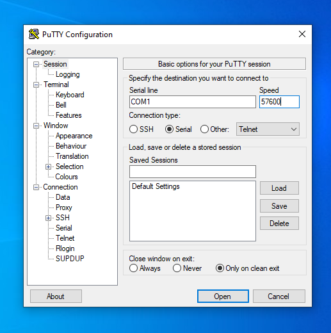The width and height of the screenshot is (331, 333).
Task: Open the Serial settings category in tree
Action: coord(64,228)
